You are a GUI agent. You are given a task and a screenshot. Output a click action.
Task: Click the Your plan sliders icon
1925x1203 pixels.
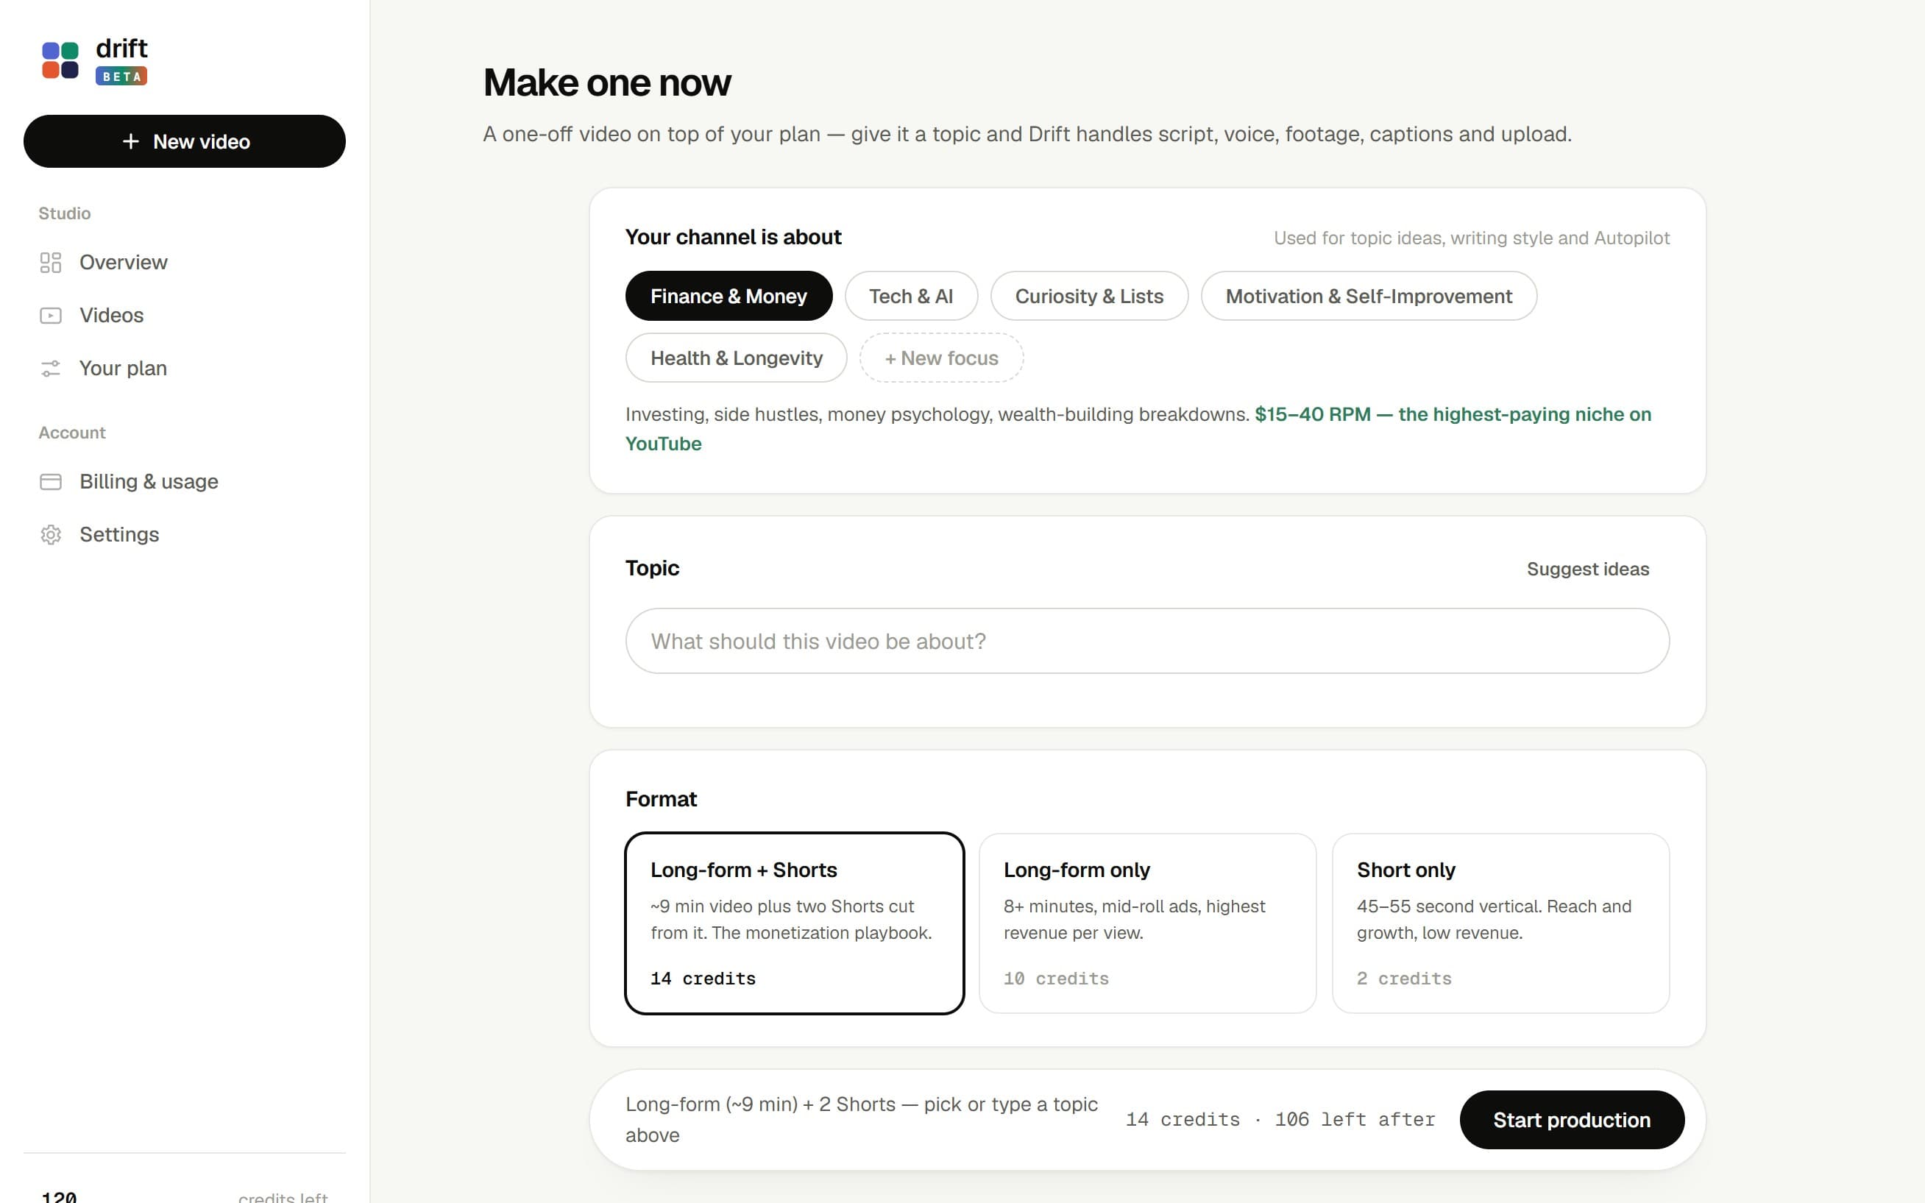(x=50, y=369)
